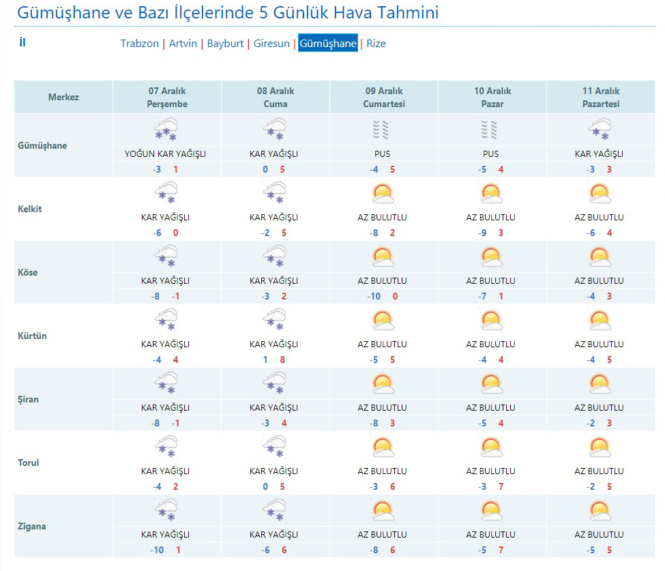The image size is (665, 571).
Task: Open the Artvin province forecast link
Action: pos(183,44)
